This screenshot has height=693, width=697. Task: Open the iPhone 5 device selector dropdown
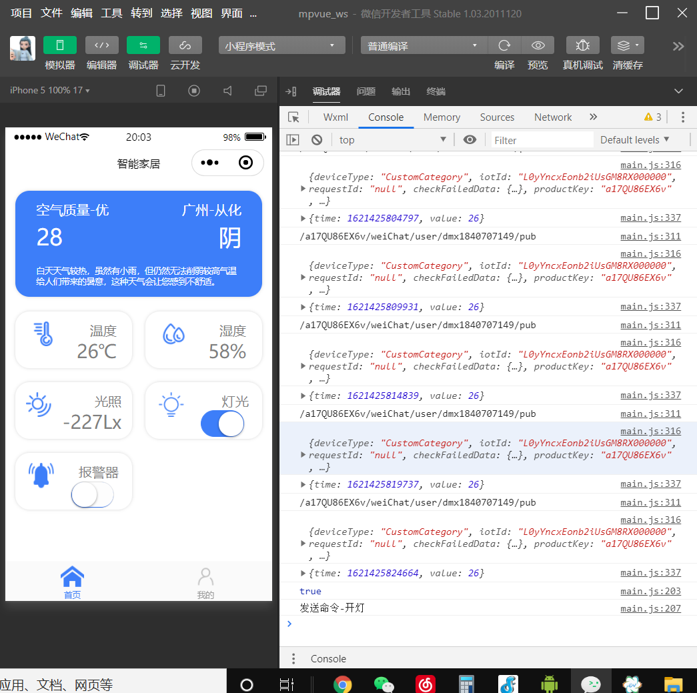[50, 90]
